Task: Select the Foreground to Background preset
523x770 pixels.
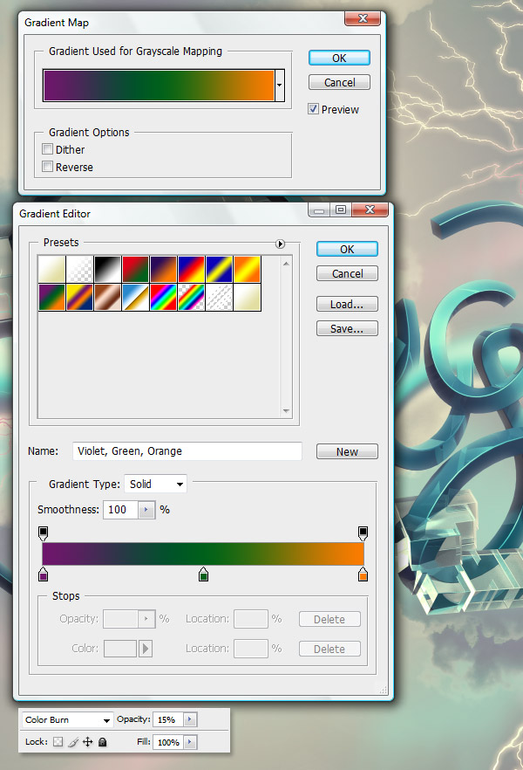Action: [x=52, y=269]
